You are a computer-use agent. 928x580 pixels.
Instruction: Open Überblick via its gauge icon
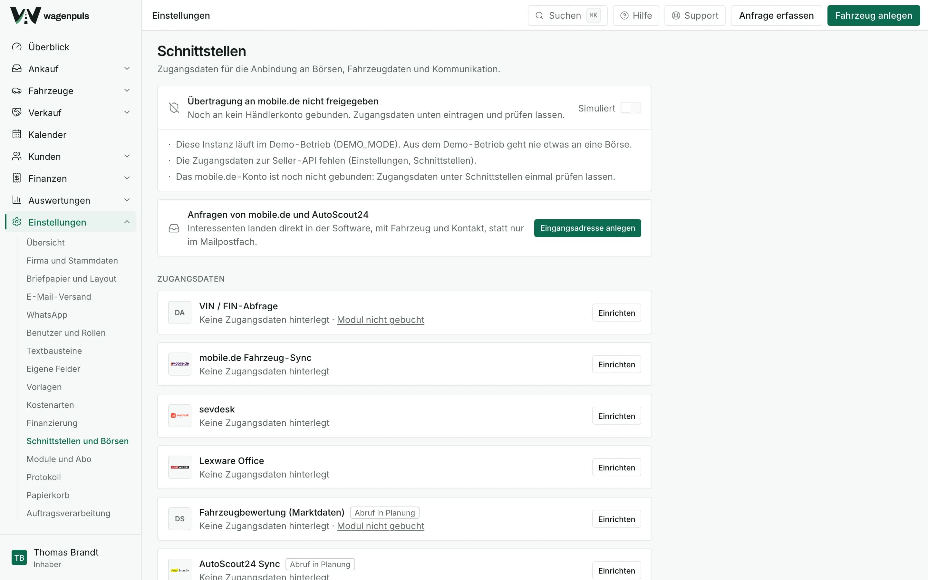click(17, 47)
